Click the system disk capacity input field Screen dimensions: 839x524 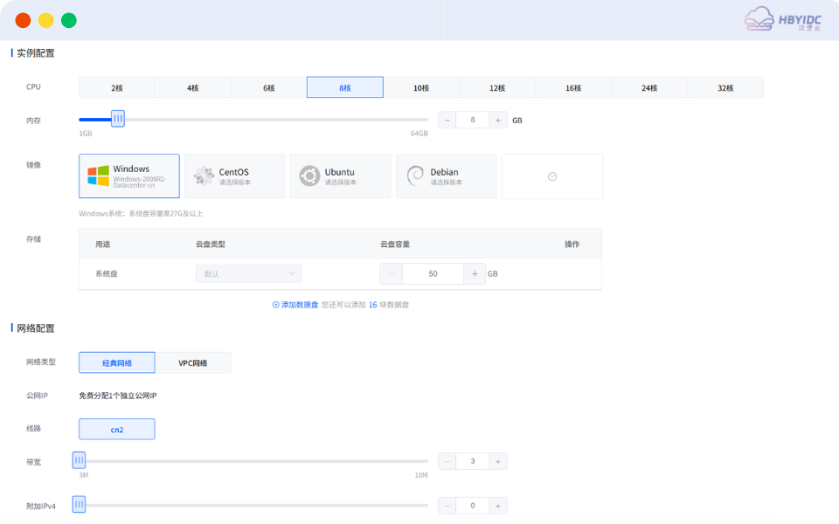pos(433,273)
